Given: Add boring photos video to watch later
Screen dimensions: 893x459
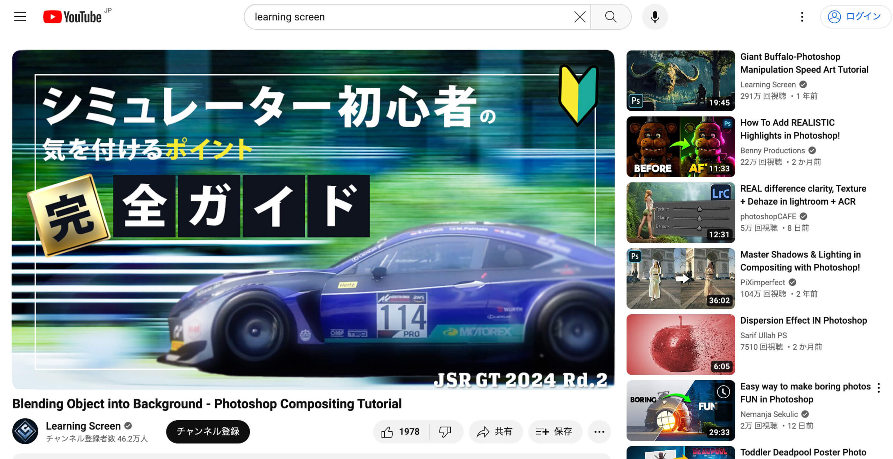Looking at the screenshot, I should tap(723, 392).
